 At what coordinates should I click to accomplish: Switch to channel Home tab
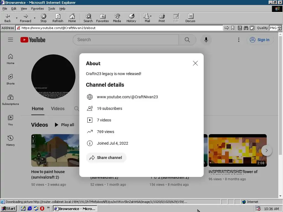coord(38,109)
